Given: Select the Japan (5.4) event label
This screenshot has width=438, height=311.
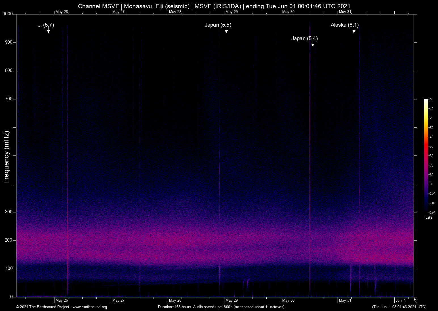Looking at the screenshot, I should pyautogui.click(x=304, y=39).
